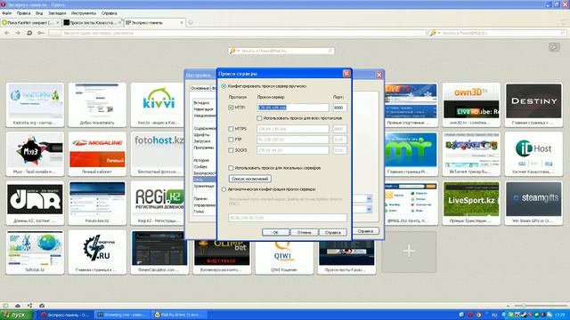
Task: Open Opera Turbo icon in status bar
Action: click(42, 306)
